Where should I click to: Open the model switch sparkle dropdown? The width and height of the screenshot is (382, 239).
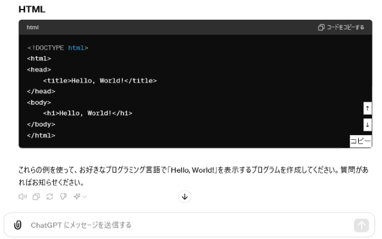click(80, 197)
